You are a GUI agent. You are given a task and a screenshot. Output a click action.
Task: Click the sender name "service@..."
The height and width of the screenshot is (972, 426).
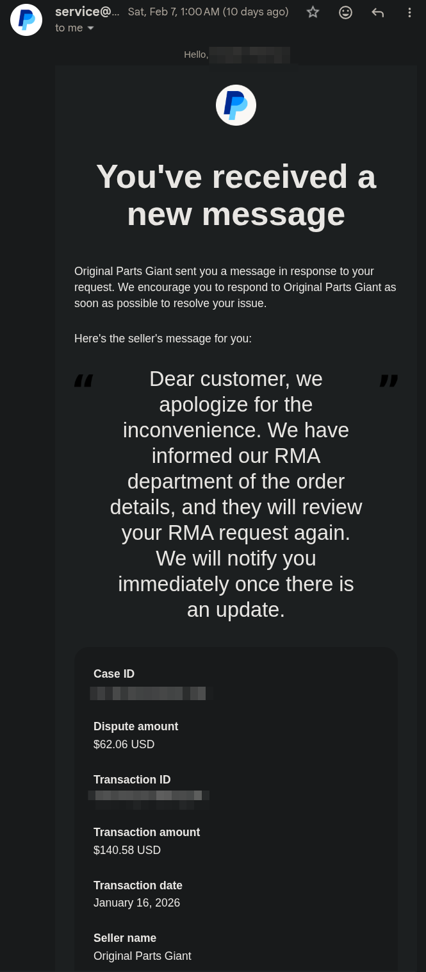pyautogui.click(x=87, y=12)
